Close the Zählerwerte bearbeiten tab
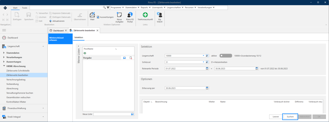 coord(97,30)
